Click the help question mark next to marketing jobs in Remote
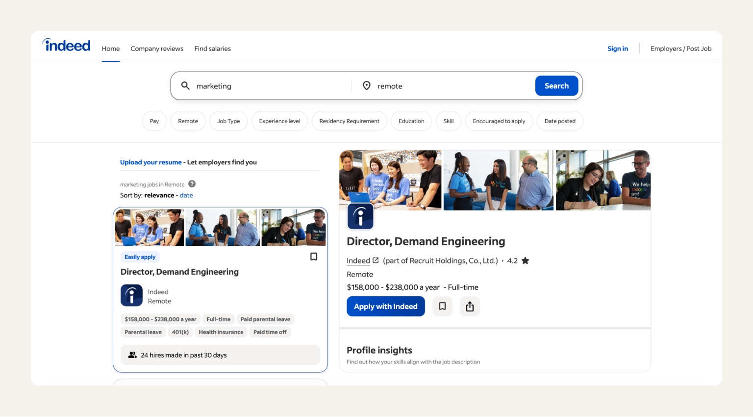 [x=192, y=184]
